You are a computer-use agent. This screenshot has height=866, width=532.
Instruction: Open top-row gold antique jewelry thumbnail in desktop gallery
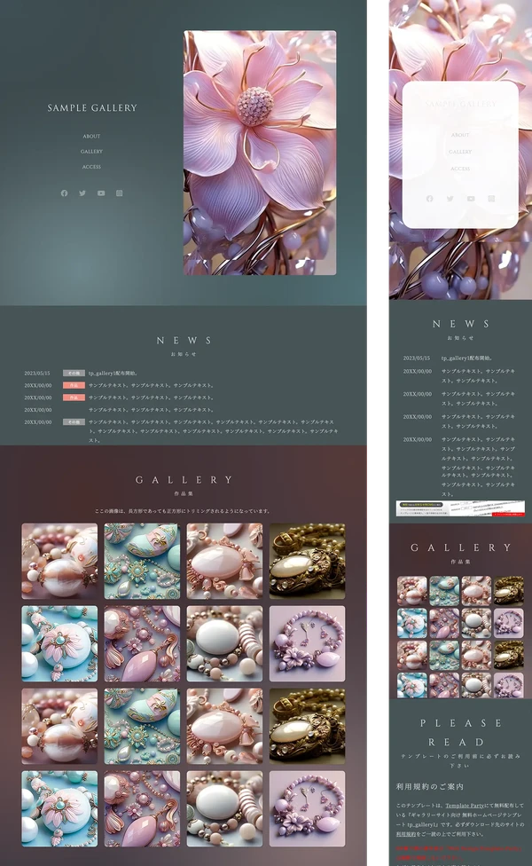tap(307, 561)
